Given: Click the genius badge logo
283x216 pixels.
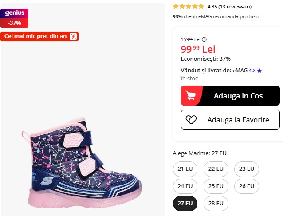Looking at the screenshot, I should tap(15, 13).
